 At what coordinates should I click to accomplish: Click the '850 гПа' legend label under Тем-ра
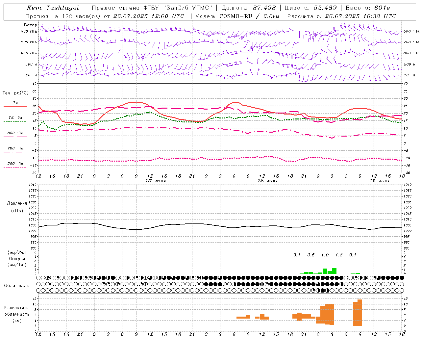click(15, 133)
